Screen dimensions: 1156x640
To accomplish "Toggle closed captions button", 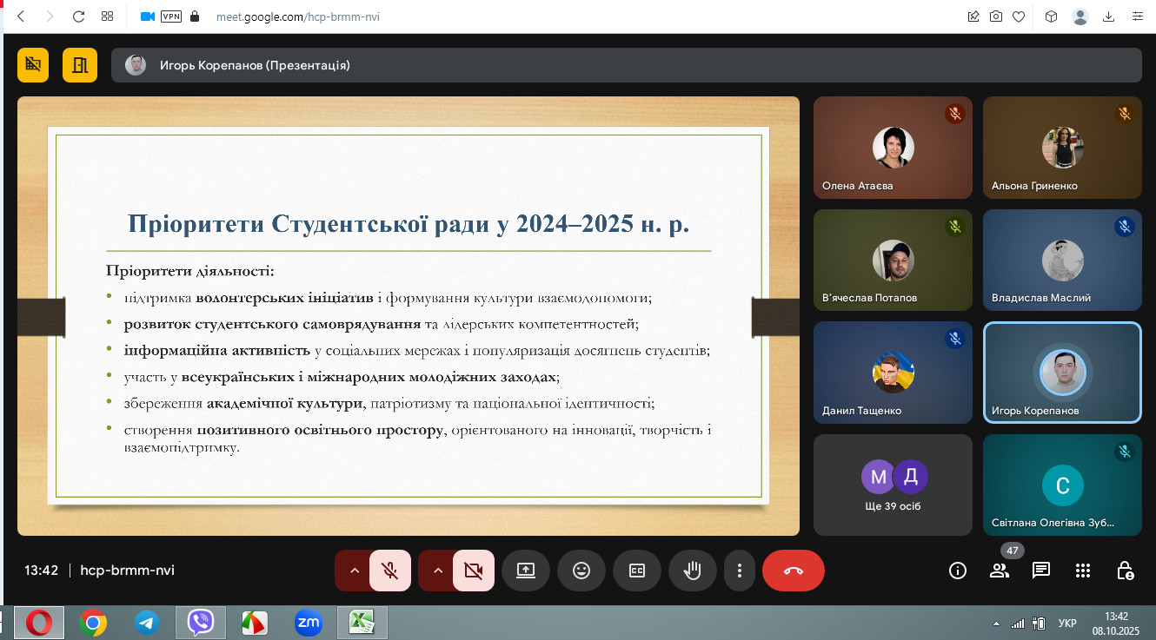I will 637,571.
